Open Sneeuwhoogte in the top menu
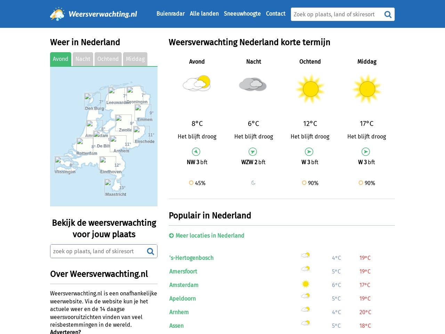 (242, 14)
